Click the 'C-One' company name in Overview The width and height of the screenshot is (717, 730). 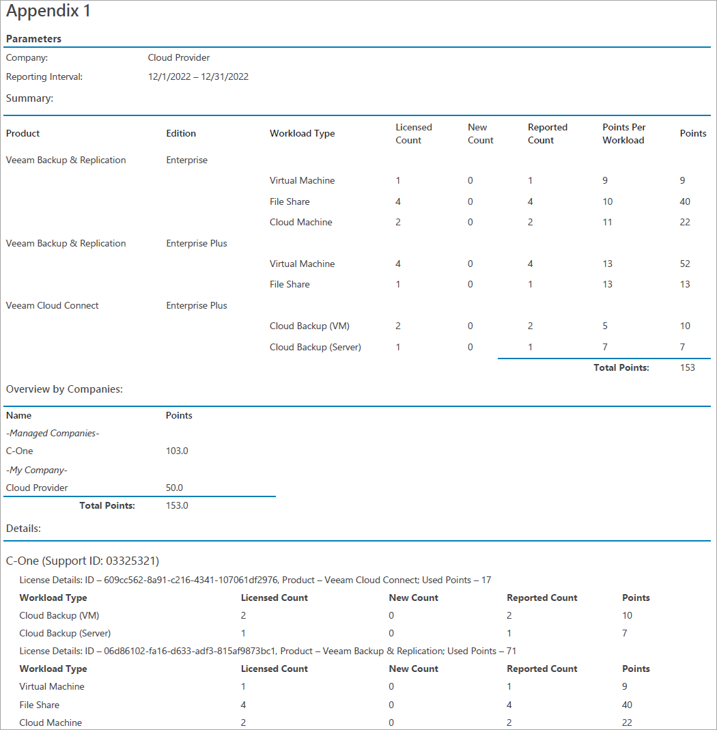click(20, 451)
